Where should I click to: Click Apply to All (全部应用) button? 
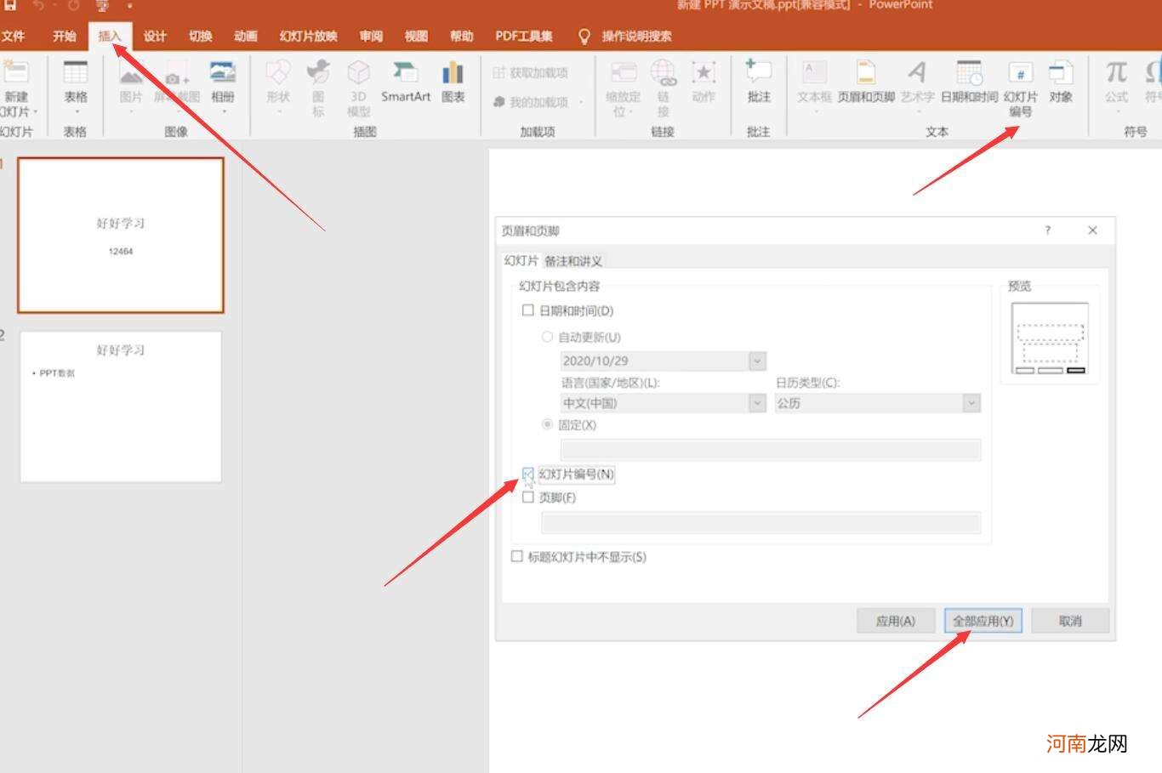tap(983, 621)
